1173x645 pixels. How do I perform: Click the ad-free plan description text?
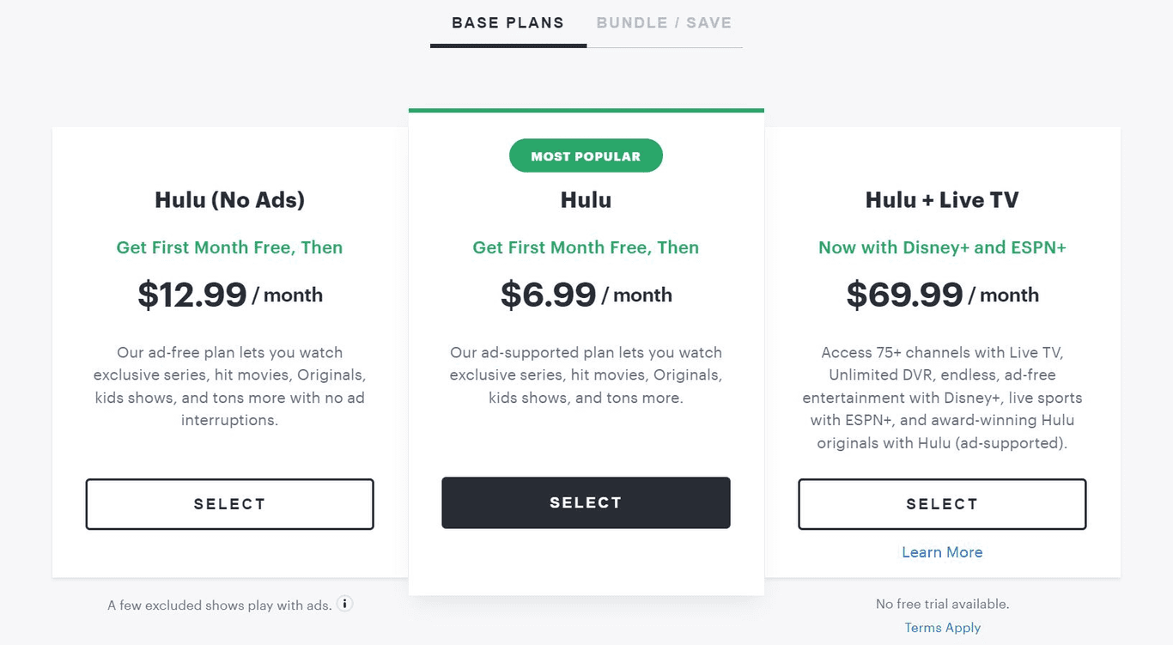click(x=229, y=386)
